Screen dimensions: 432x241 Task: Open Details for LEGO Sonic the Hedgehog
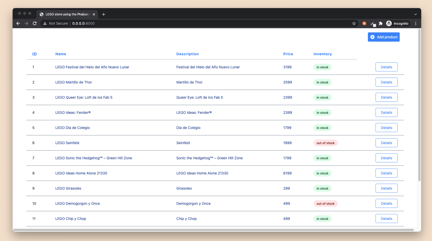click(387, 158)
